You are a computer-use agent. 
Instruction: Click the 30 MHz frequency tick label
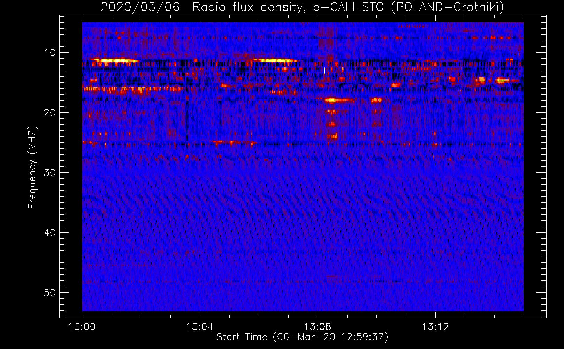(x=50, y=173)
